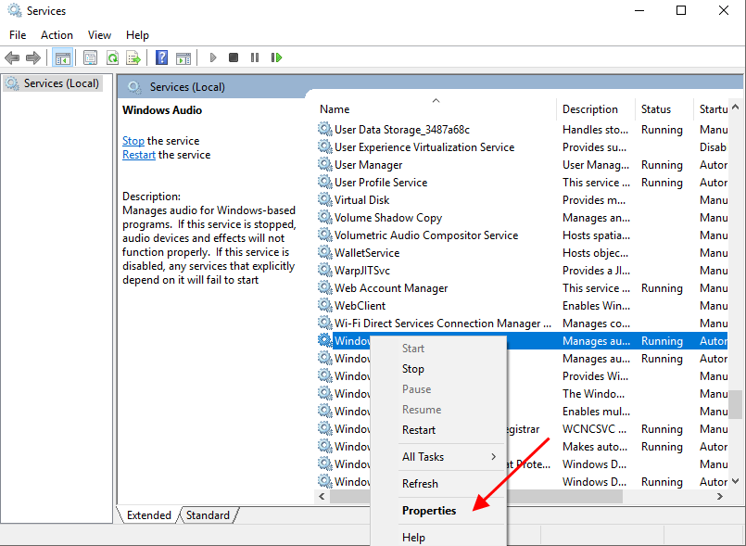
Task: Click gear icon of WalletService row
Action: (325, 253)
